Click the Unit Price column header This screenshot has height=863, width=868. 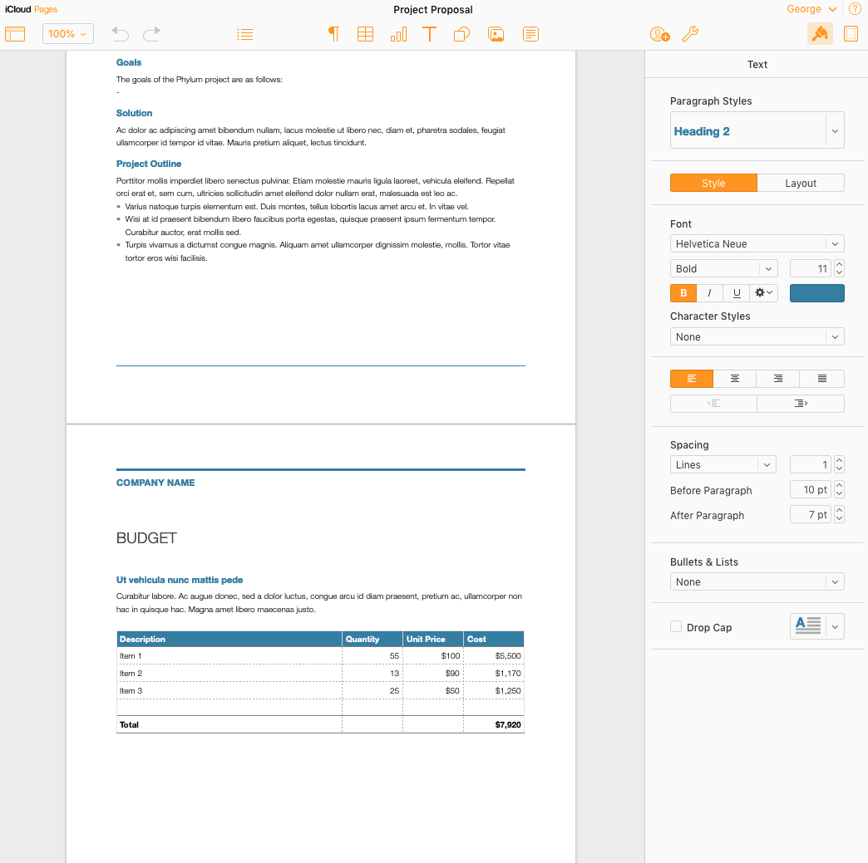(x=433, y=639)
